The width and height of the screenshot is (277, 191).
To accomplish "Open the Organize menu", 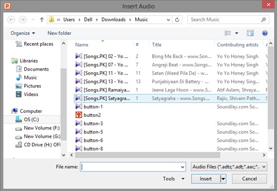I will 23,33.
